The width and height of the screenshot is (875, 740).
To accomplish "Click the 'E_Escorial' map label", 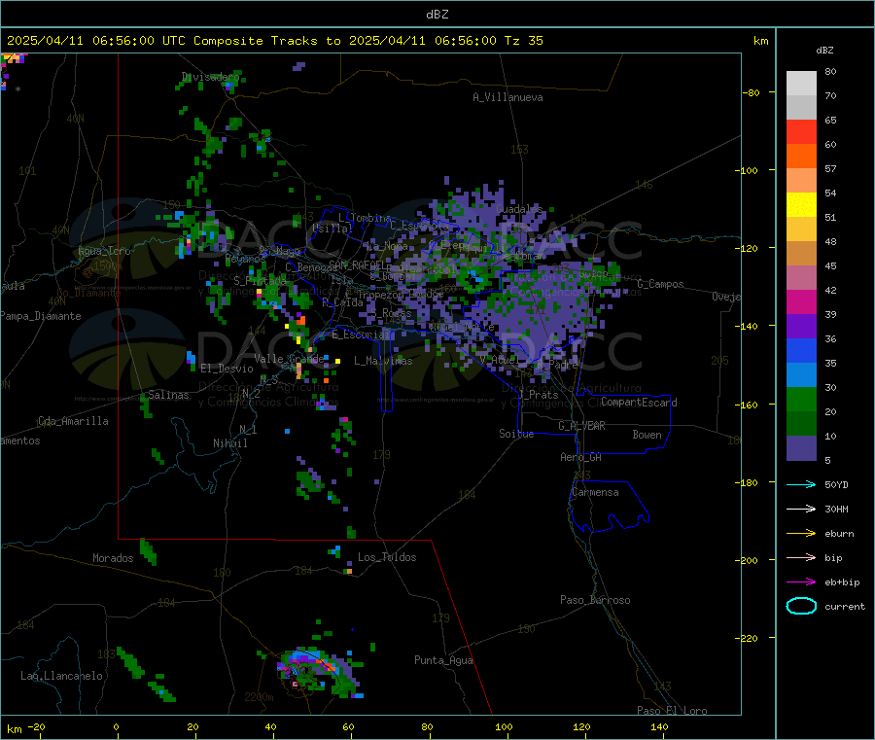I will (x=361, y=335).
